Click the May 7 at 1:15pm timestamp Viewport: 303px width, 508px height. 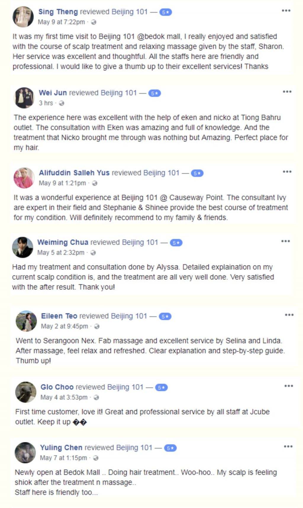(x=63, y=458)
